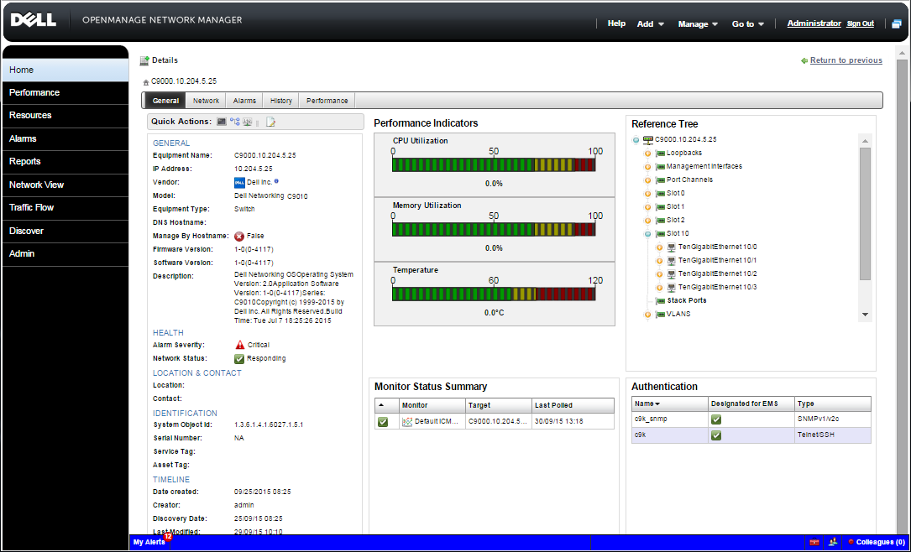Switch to the Alarms tab
Image resolution: width=911 pixels, height=552 pixels.
(244, 101)
